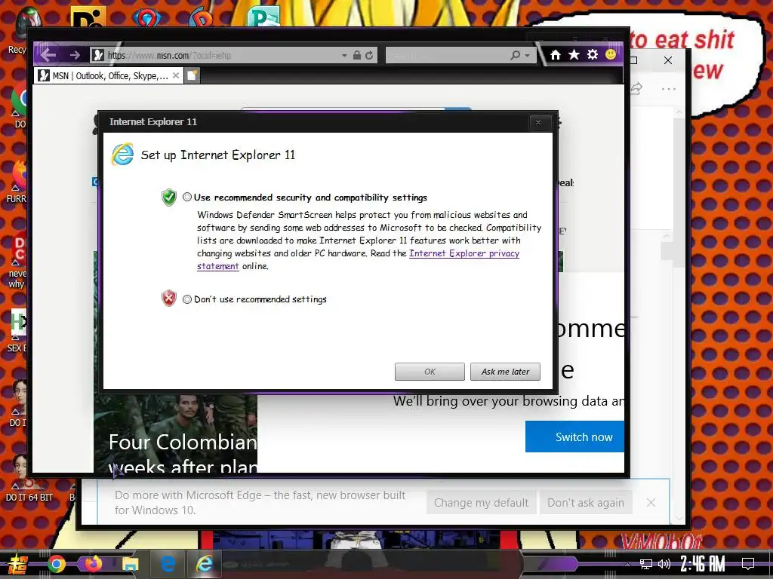This screenshot has height=579, width=773.
Task: Click the red shield X icon
Action: (168, 299)
